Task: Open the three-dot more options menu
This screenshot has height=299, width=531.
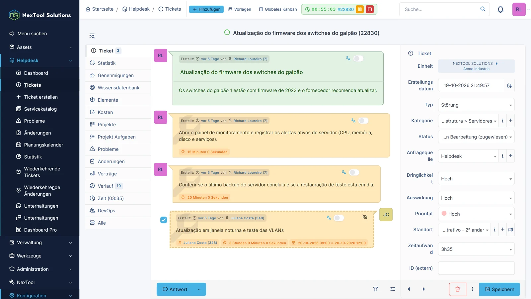Action: point(473,289)
